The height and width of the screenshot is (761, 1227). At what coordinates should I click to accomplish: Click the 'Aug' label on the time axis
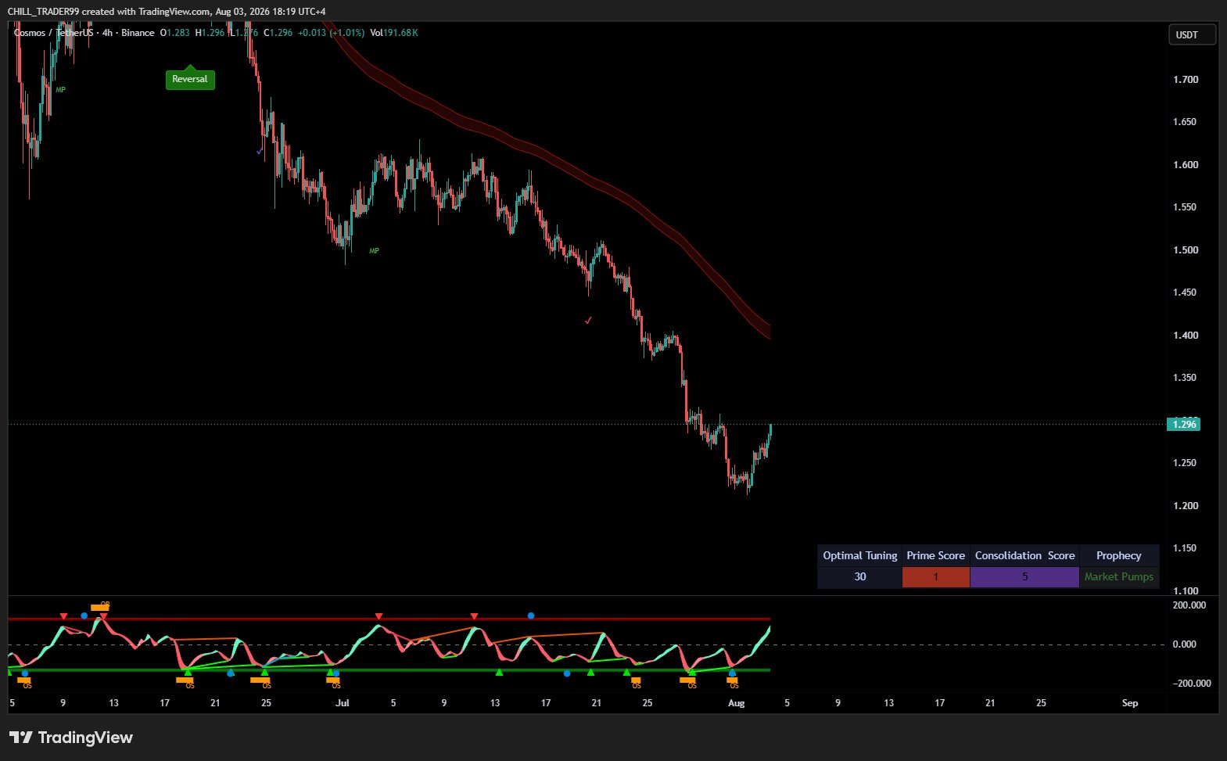737,703
